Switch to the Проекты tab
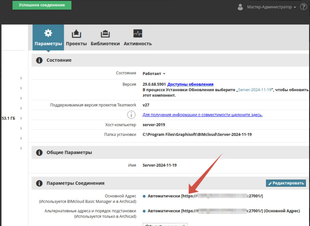The height and width of the screenshot is (226, 310). [76, 44]
